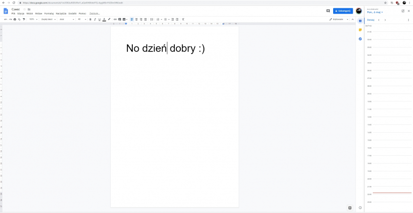The width and height of the screenshot is (413, 213).
Task: Click the blue Udostępnij button
Action: click(x=342, y=10)
